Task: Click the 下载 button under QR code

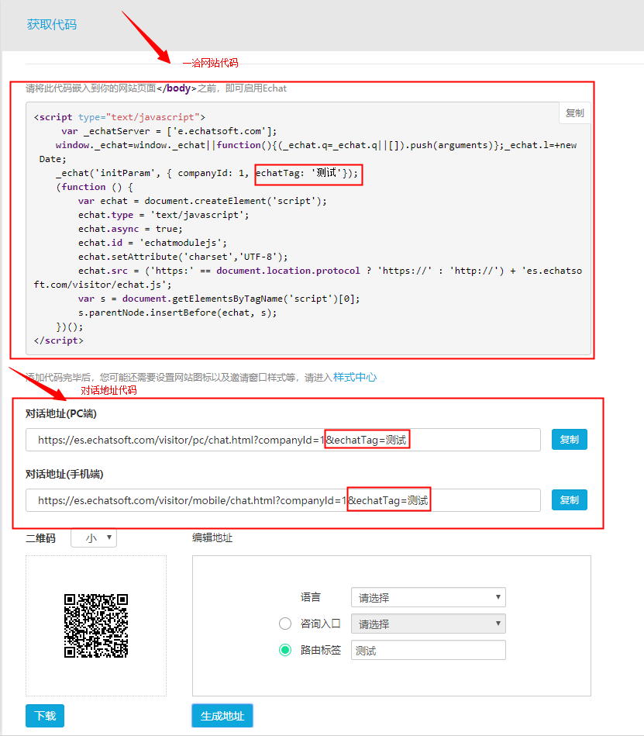Action: (45, 716)
